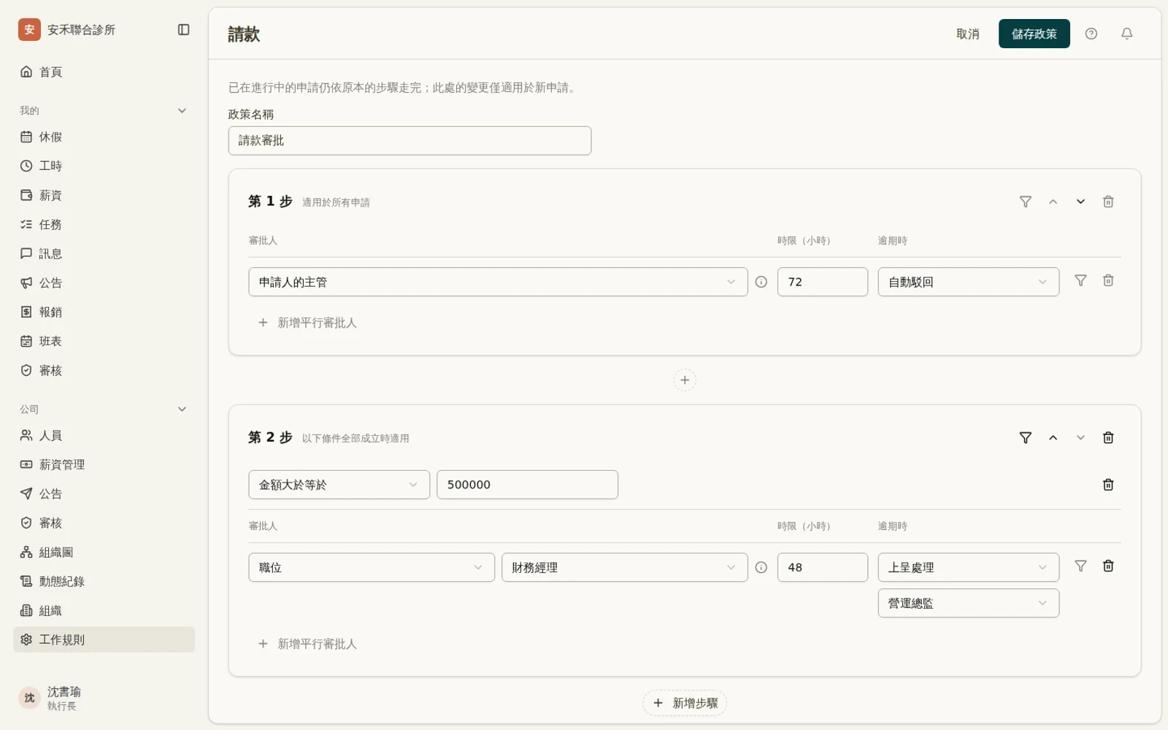Go to 首頁 in sidebar
The width and height of the screenshot is (1168, 730).
(104, 72)
